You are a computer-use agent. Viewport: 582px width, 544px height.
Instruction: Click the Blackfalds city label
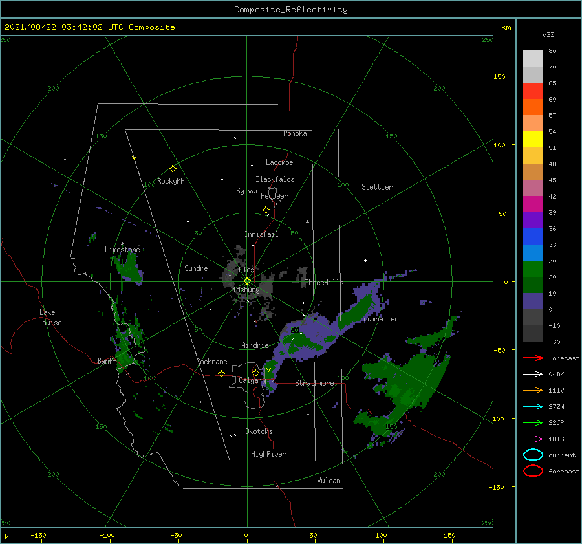point(275,179)
